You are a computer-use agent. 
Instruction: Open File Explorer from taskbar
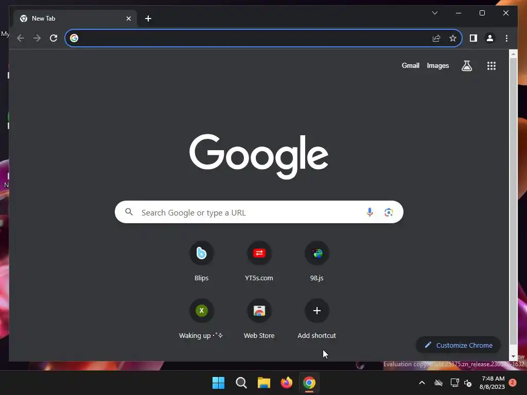coord(264,383)
